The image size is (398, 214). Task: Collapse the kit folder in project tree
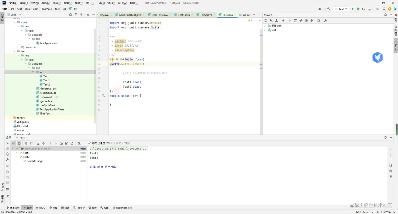33,72
